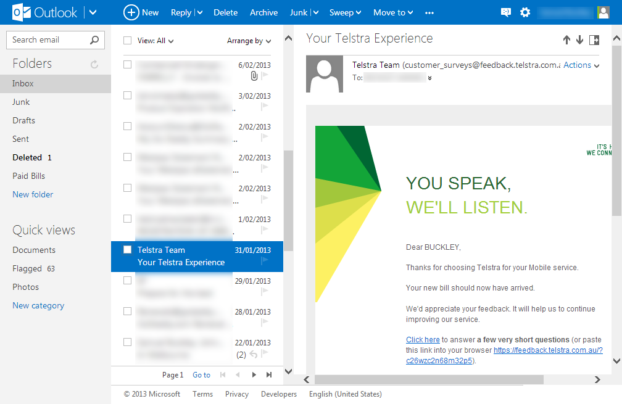
Task: Select the 29/01/2013 email checkbox
Action: coord(127,281)
